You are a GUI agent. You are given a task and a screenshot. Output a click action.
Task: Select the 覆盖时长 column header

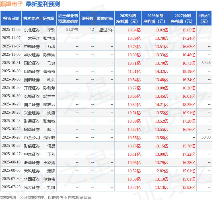[104, 19]
